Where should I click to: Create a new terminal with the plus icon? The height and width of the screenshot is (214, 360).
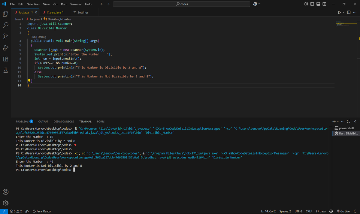pyautogui.click(x=334, y=122)
